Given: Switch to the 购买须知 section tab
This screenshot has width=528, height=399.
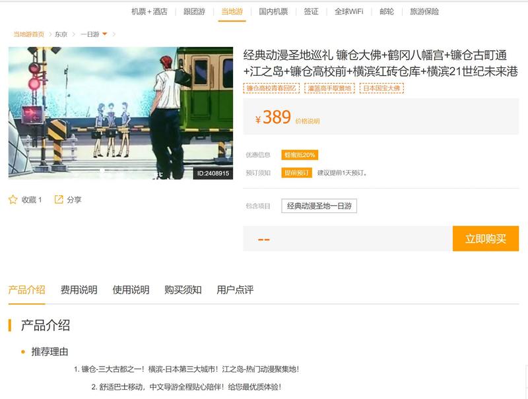Looking at the screenshot, I should point(183,290).
